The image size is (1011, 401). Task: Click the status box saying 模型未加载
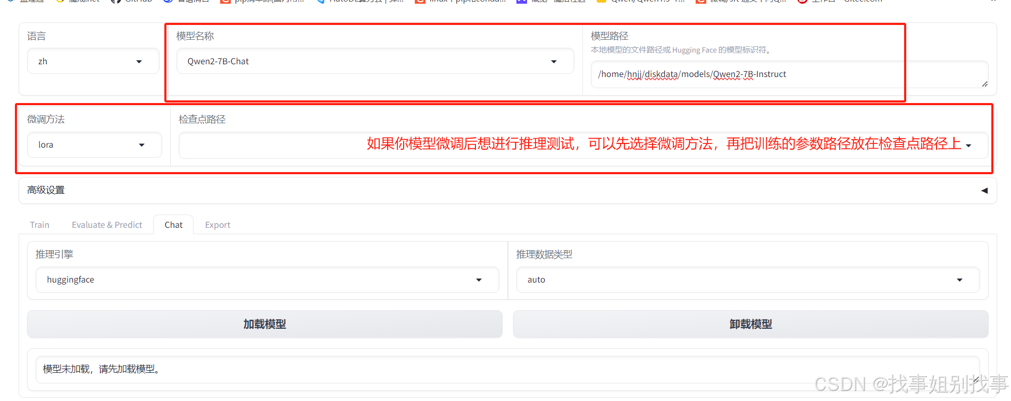tap(507, 369)
